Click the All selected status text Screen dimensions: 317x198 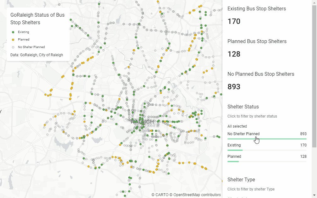pos(237,126)
